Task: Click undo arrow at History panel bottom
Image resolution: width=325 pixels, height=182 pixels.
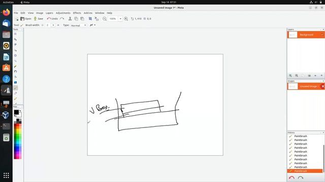Action: pos(291,178)
